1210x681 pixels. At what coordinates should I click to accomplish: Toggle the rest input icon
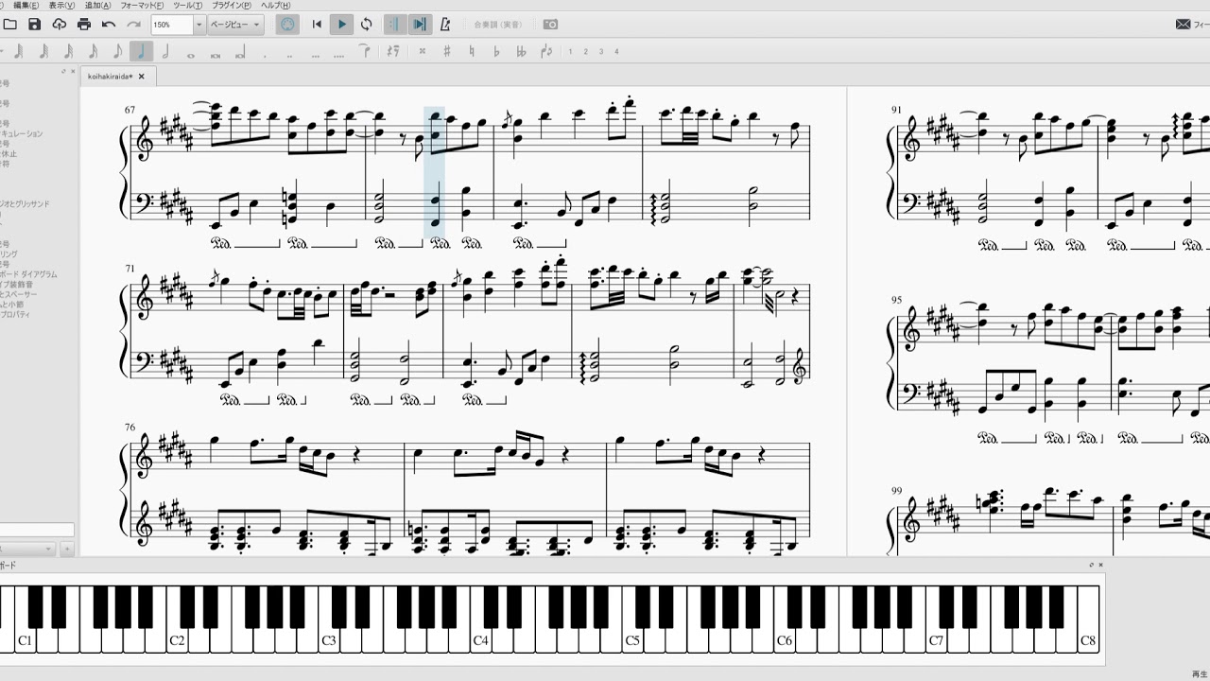point(392,51)
